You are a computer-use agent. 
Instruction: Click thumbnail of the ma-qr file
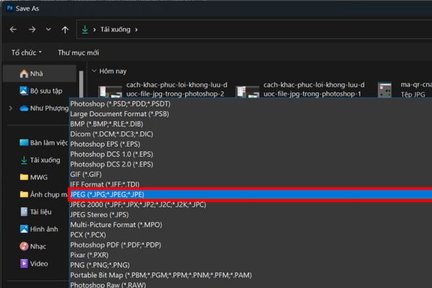tap(384, 90)
